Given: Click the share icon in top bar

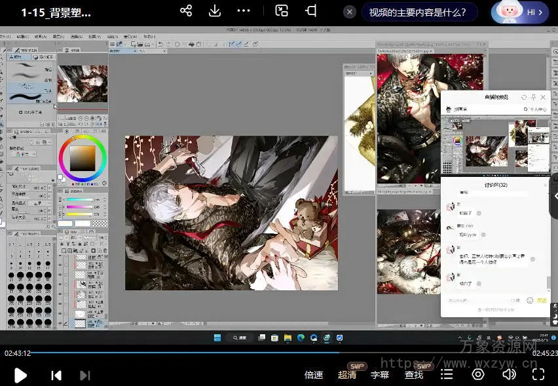Looking at the screenshot, I should click(186, 11).
